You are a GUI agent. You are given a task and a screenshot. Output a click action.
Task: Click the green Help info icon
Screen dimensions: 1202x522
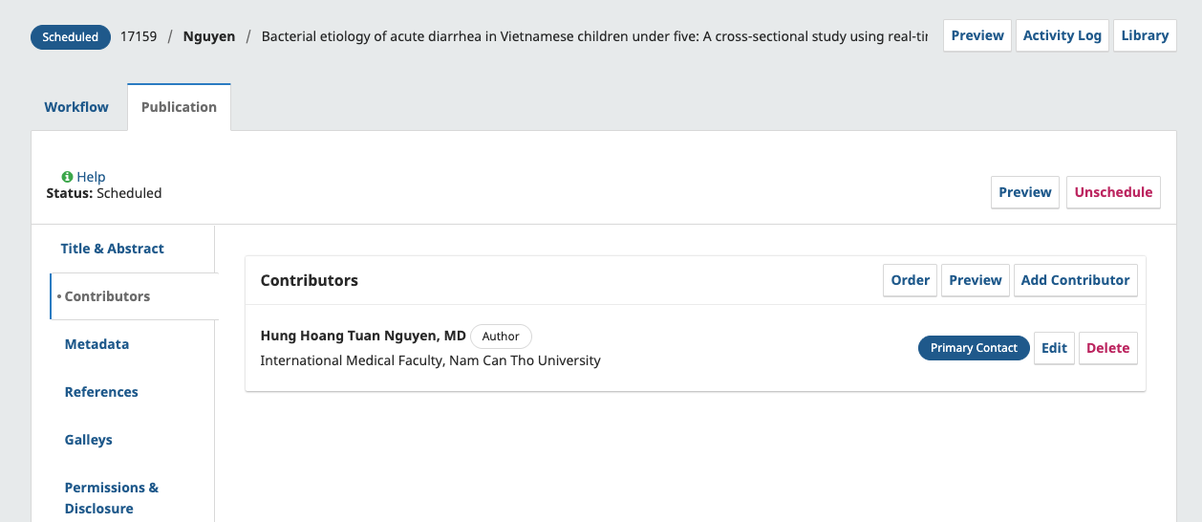tap(67, 177)
